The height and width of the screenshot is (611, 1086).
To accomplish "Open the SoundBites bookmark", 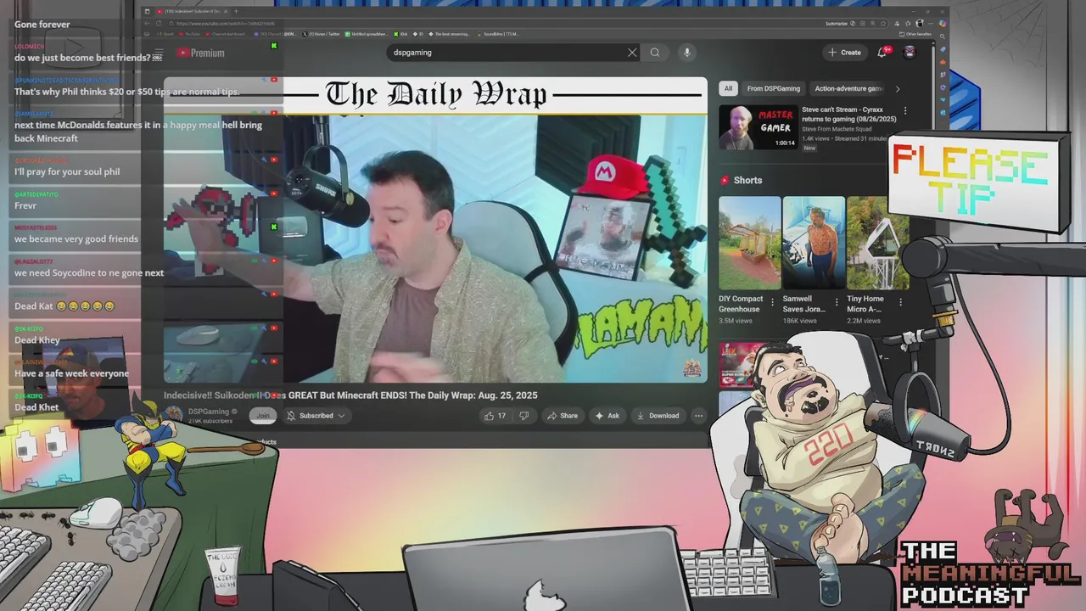I will coord(497,34).
